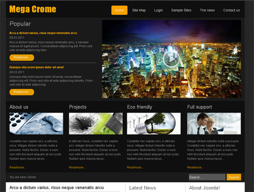Screen dimensions: 254x192
Task: Click the Latest News heading
Action: tap(142, 188)
